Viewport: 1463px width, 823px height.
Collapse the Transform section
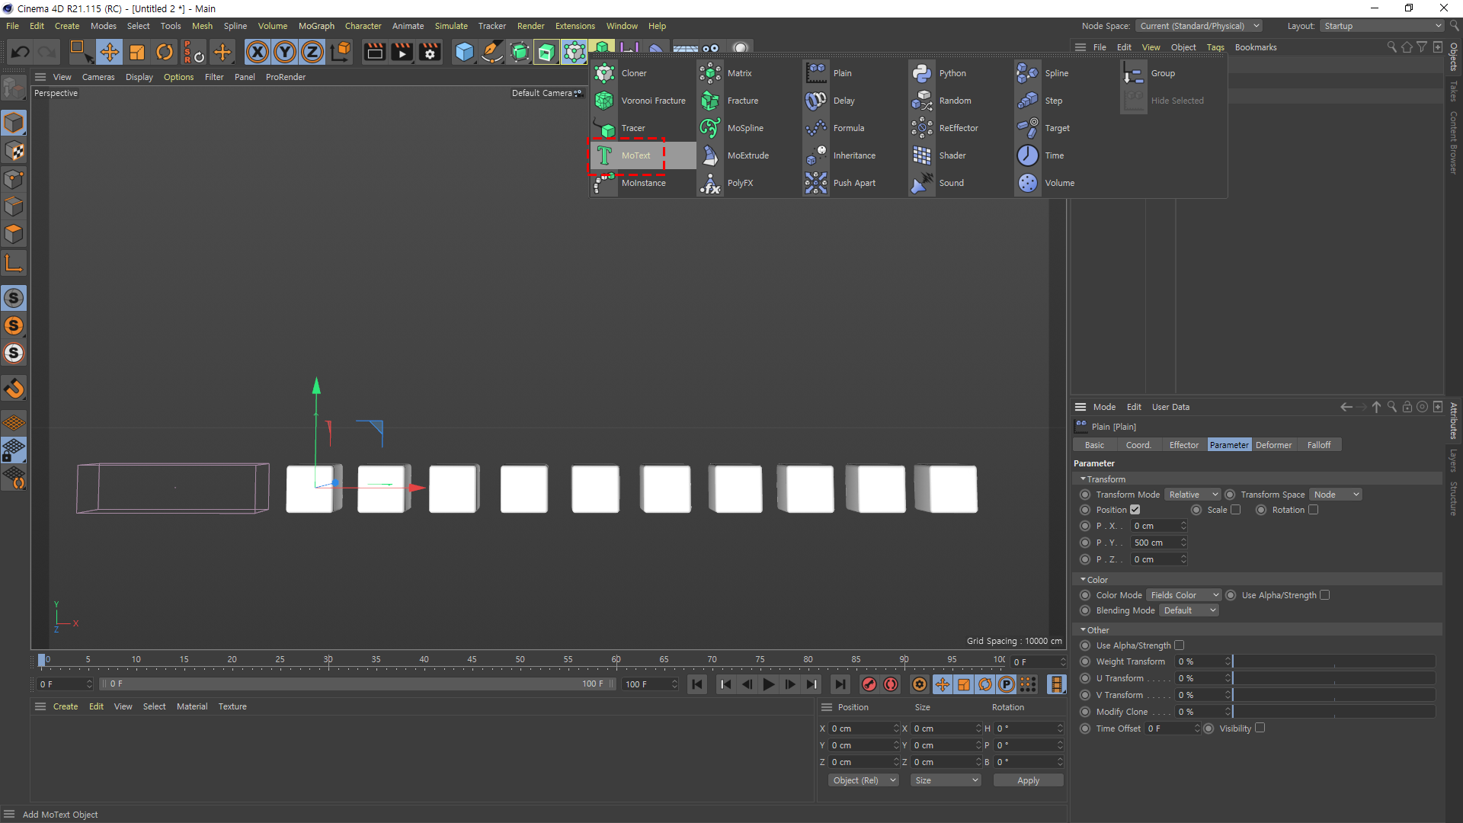tap(1083, 479)
